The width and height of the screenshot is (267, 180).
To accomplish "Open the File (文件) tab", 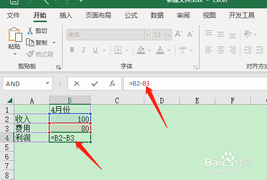I will tap(13, 15).
